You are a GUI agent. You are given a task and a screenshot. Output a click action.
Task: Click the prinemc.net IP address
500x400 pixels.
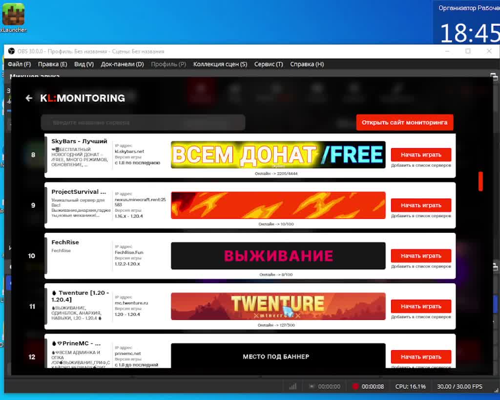tap(127, 354)
